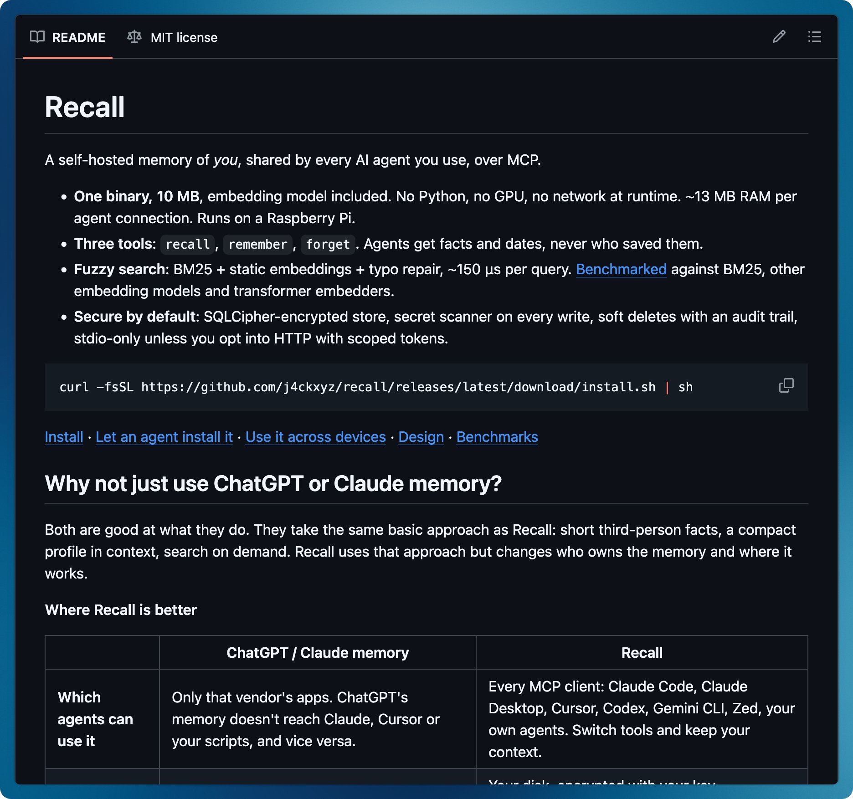
Task: Click the 'Three tools:' bold label
Action: point(115,244)
